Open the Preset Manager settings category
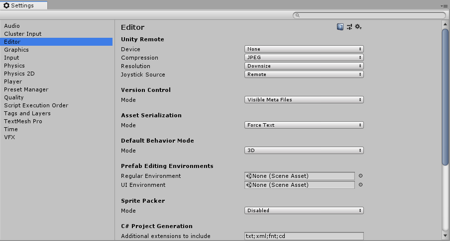450x241 pixels. coord(56,89)
